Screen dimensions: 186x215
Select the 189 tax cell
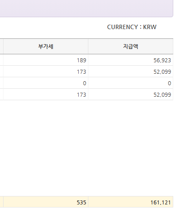pyautogui.click(x=46, y=60)
